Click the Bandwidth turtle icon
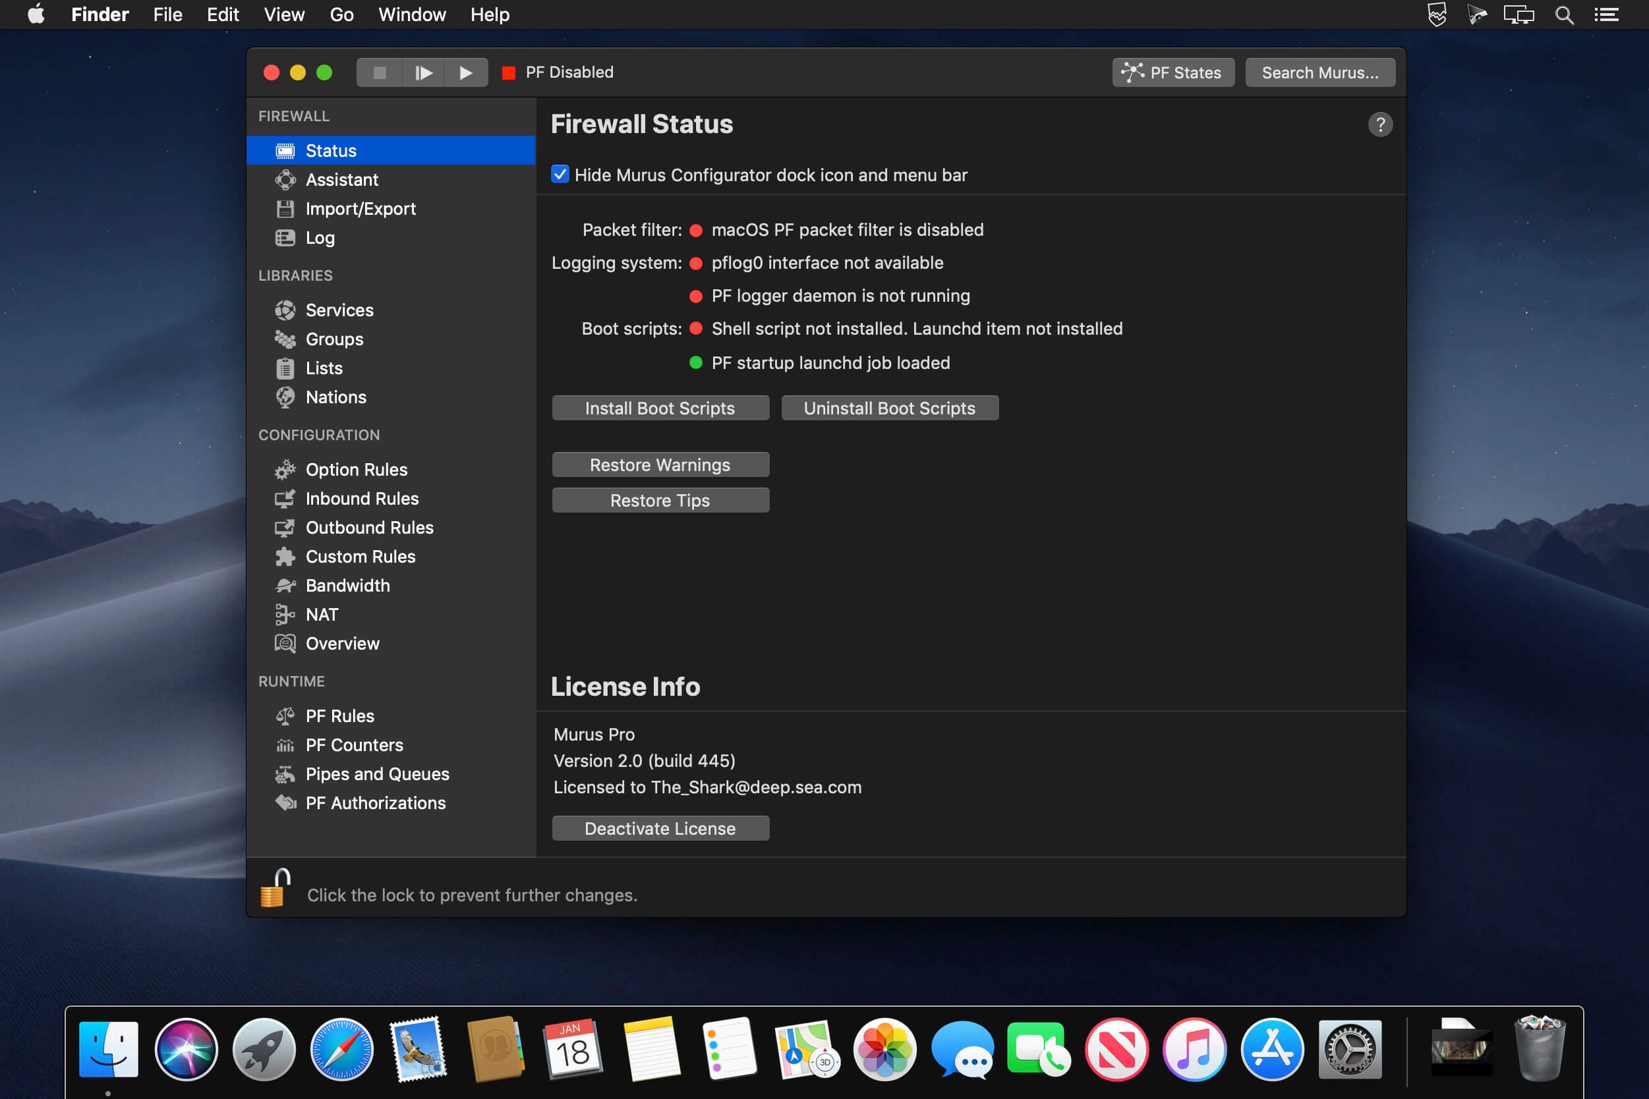1649x1099 pixels. click(285, 585)
